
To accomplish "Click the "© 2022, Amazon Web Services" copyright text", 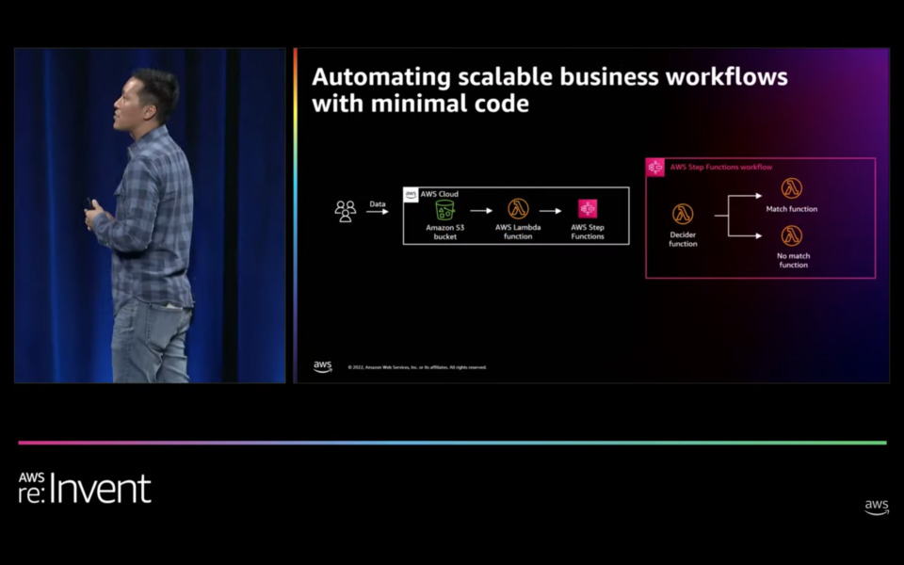I will click(417, 367).
